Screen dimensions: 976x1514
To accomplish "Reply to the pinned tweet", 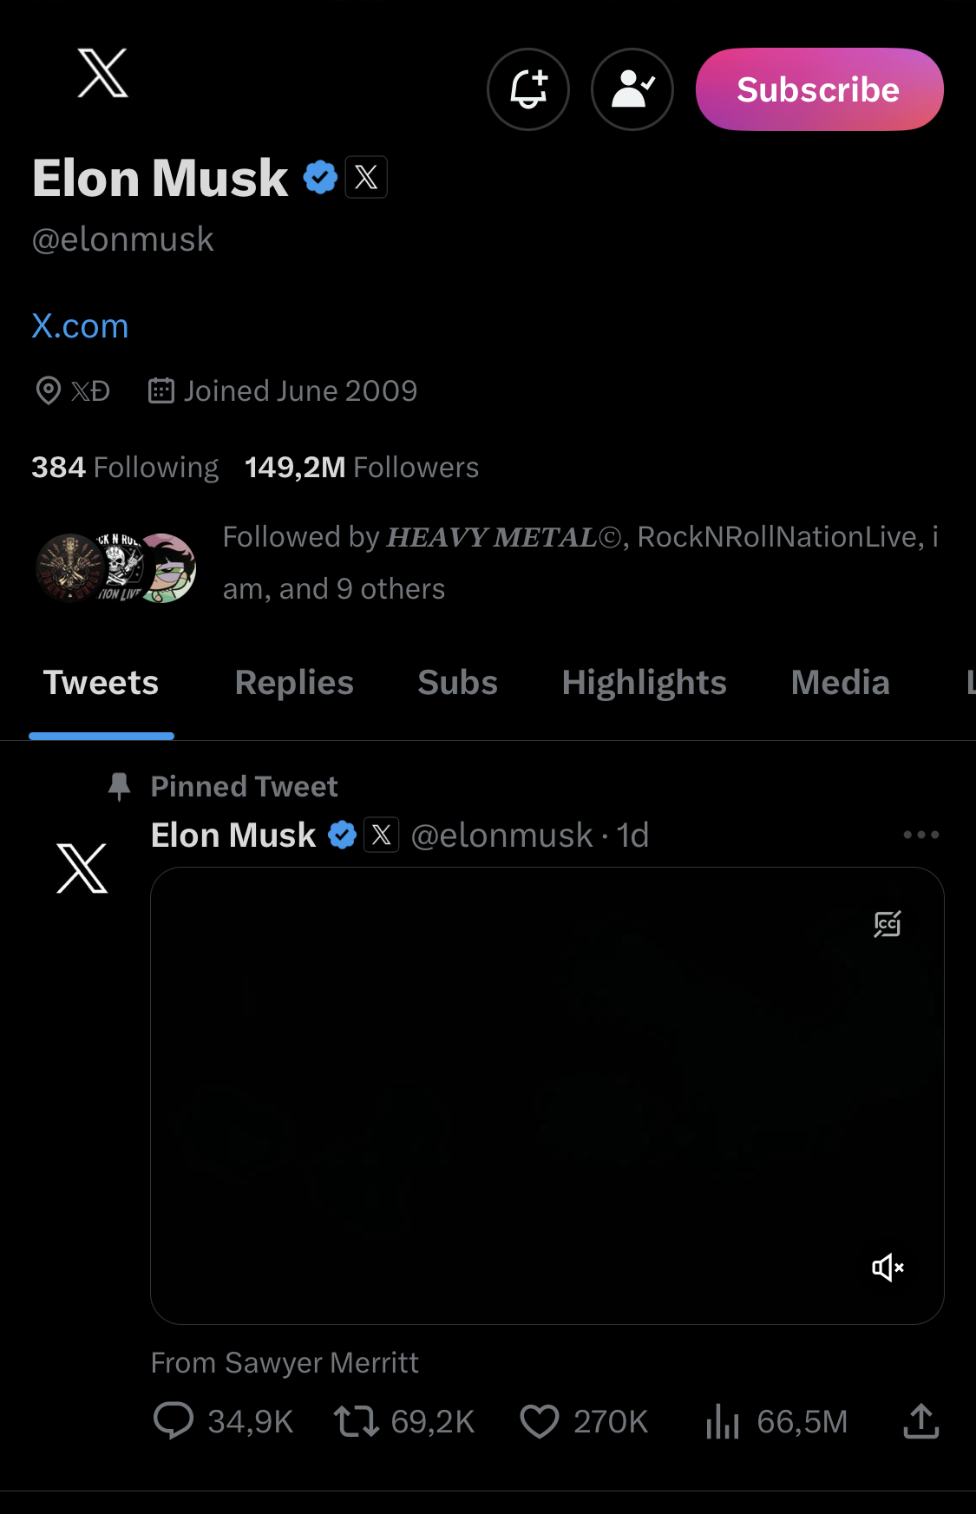I will click(x=174, y=1421).
